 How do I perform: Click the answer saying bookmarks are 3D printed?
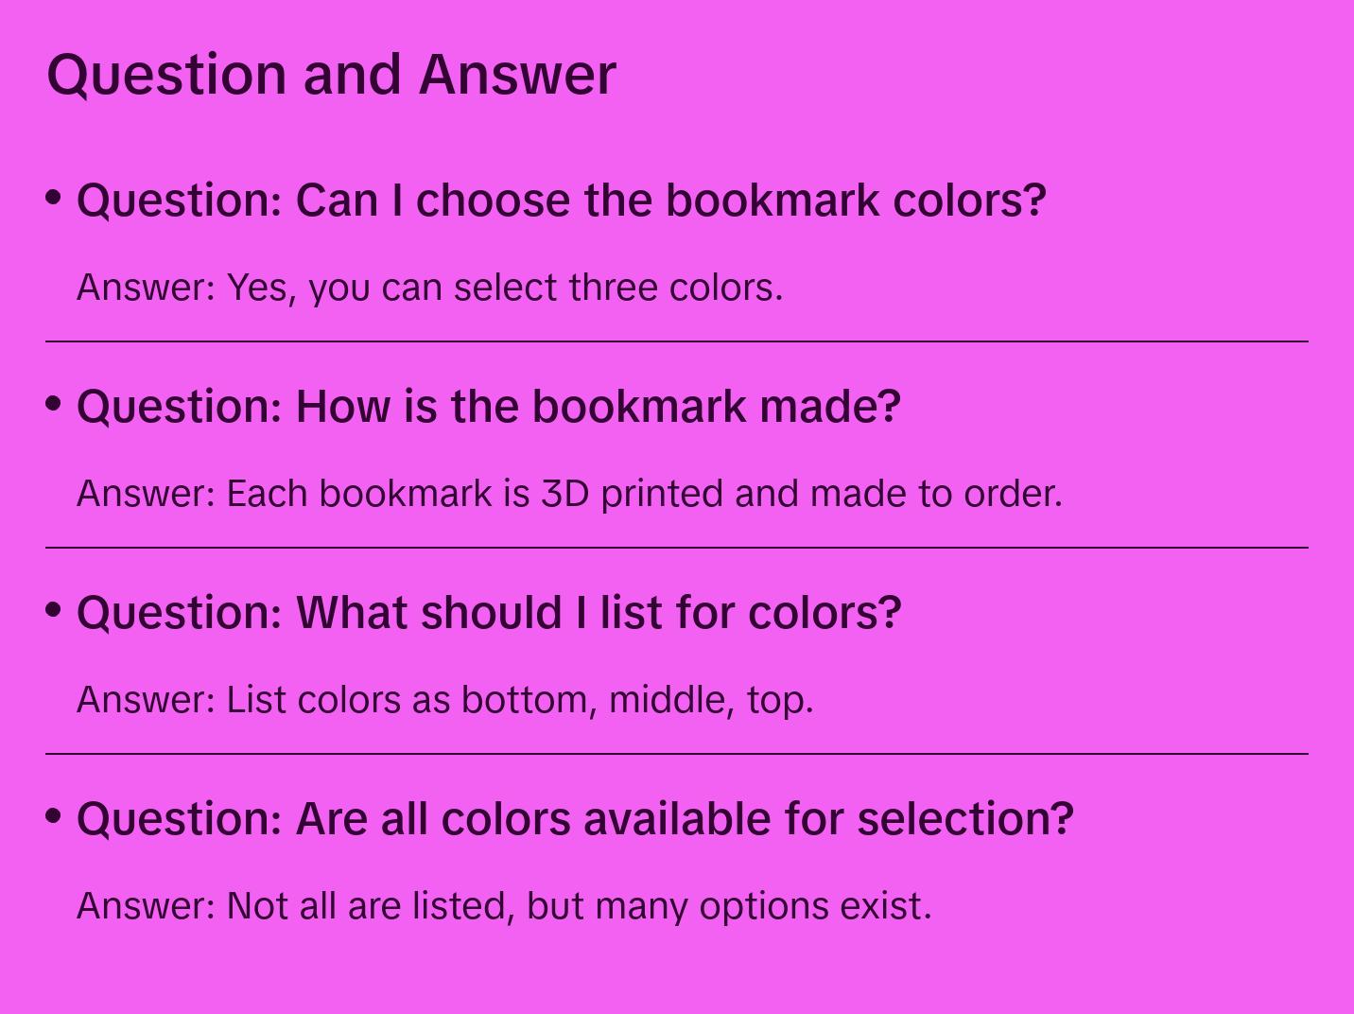tap(569, 494)
